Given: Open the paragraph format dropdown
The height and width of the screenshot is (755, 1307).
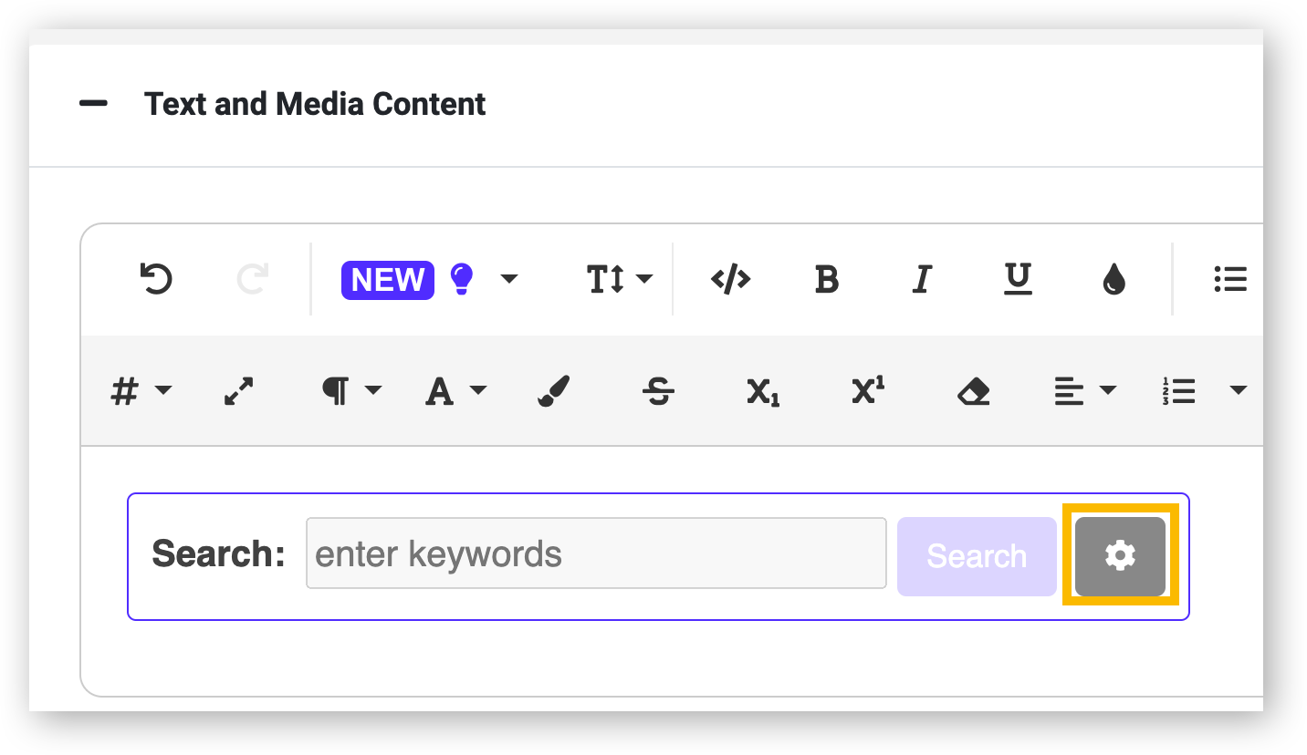Looking at the screenshot, I should click(x=352, y=391).
